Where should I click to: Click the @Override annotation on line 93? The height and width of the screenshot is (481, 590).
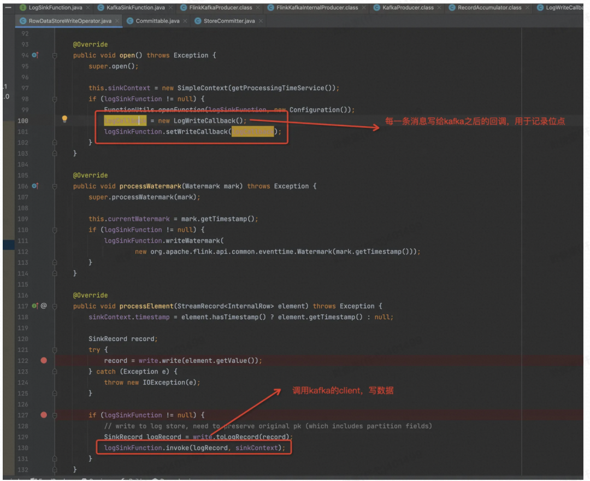[90, 44]
